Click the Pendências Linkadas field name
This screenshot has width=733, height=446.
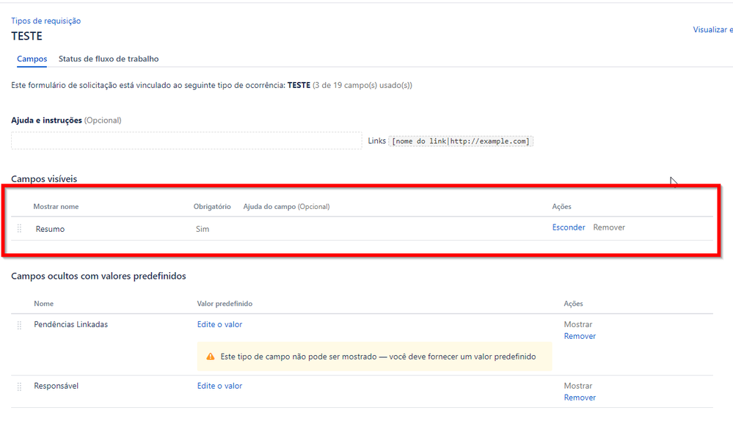[70, 324]
